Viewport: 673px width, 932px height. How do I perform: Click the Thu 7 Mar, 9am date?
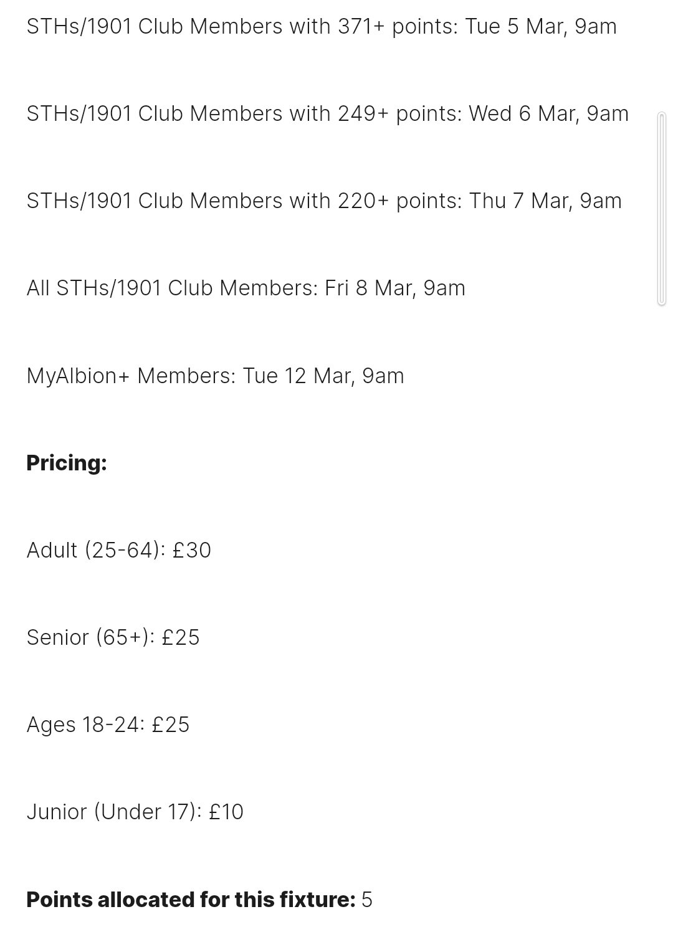tap(545, 201)
